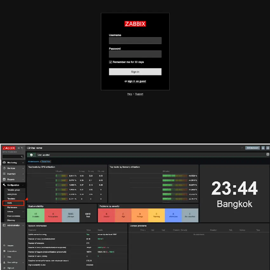Open the dashboard actions hamburger menu
The image size is (270, 270).
pyautogui.click(x=263, y=148)
